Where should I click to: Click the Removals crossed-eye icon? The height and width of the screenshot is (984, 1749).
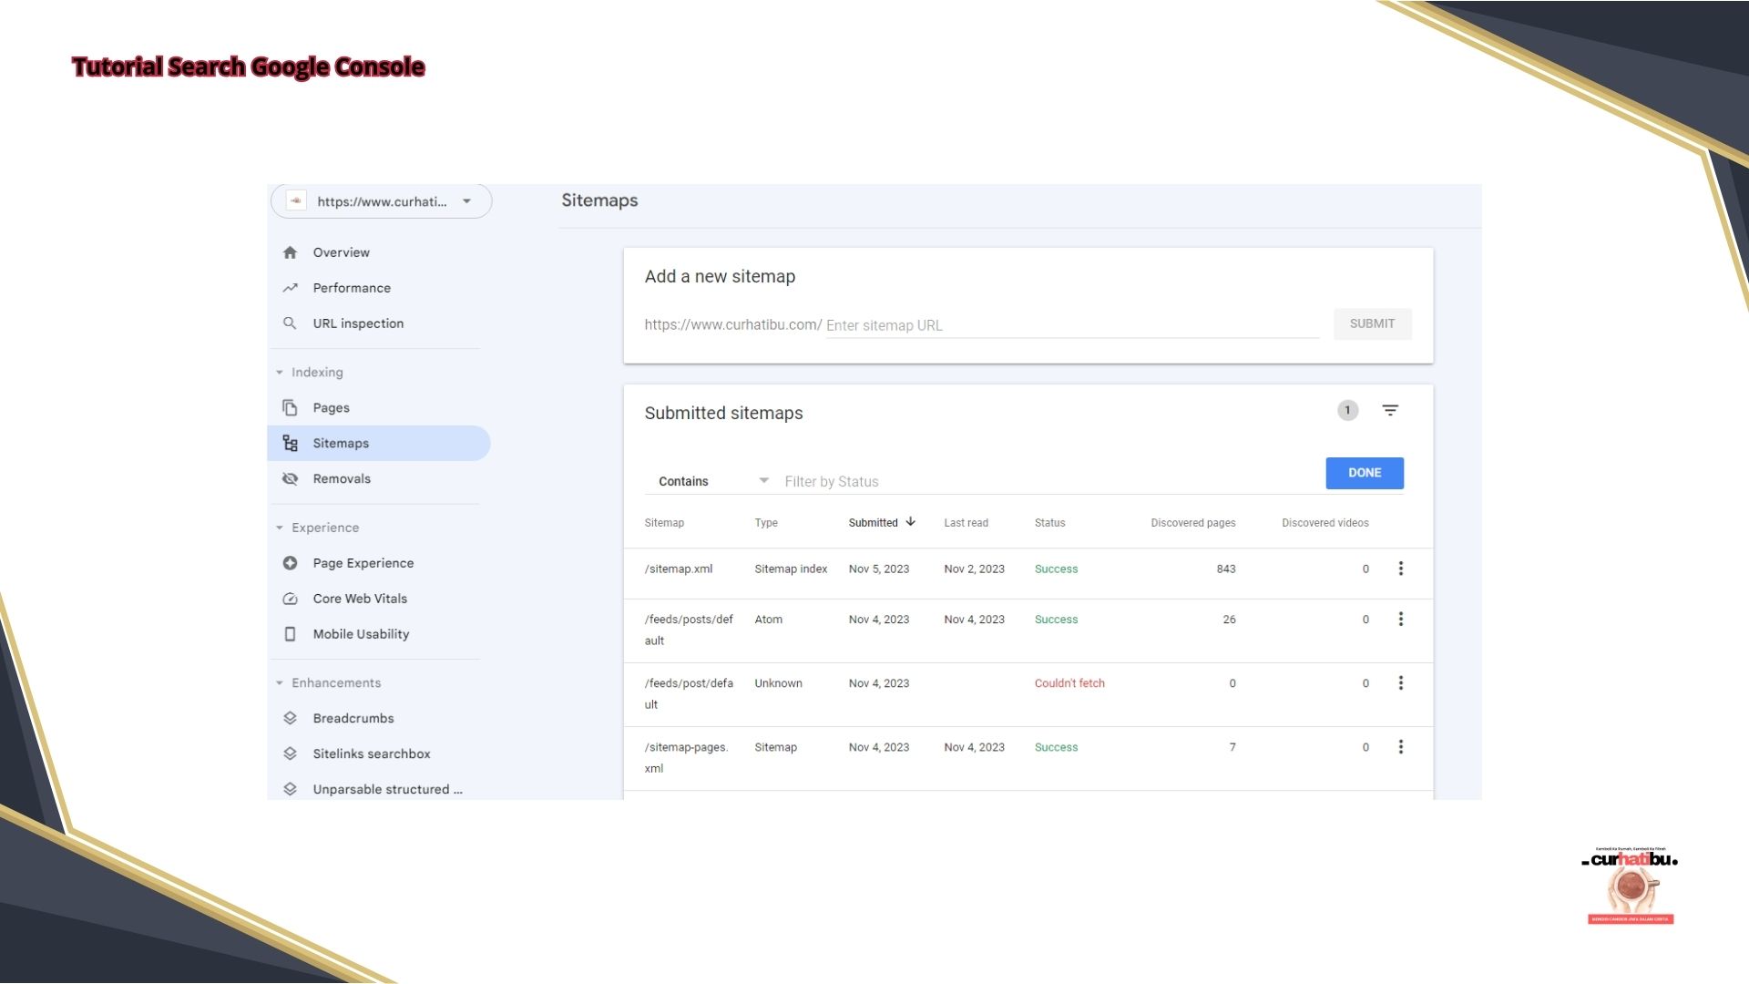coord(290,478)
